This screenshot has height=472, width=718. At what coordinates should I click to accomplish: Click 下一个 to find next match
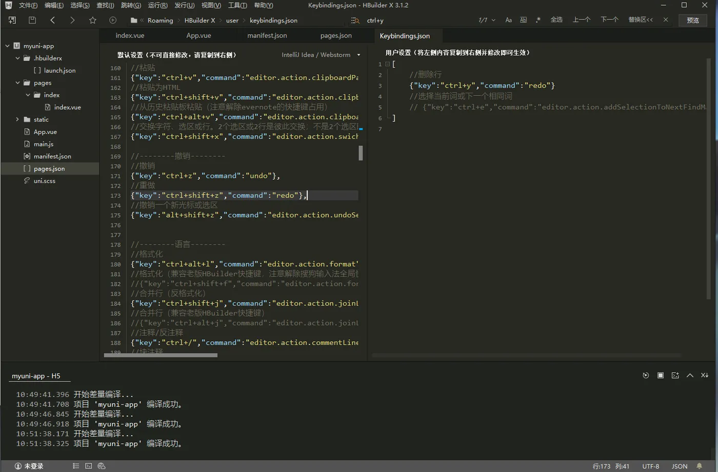click(609, 19)
